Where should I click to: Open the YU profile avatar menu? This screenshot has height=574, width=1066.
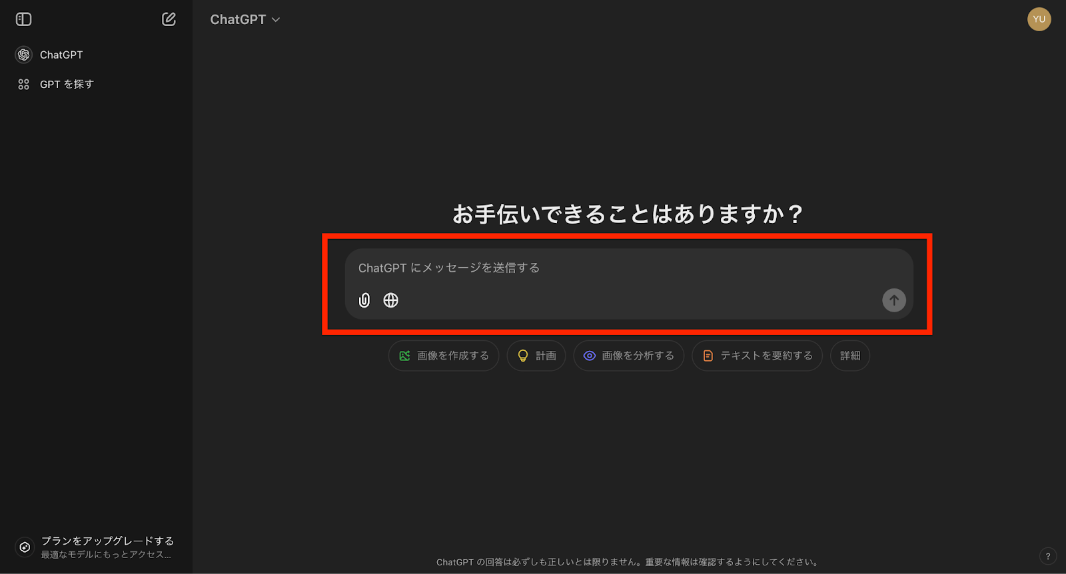(x=1039, y=19)
